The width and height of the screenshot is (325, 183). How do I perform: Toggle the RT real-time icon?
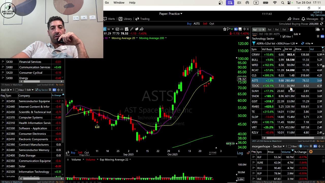[232, 29]
